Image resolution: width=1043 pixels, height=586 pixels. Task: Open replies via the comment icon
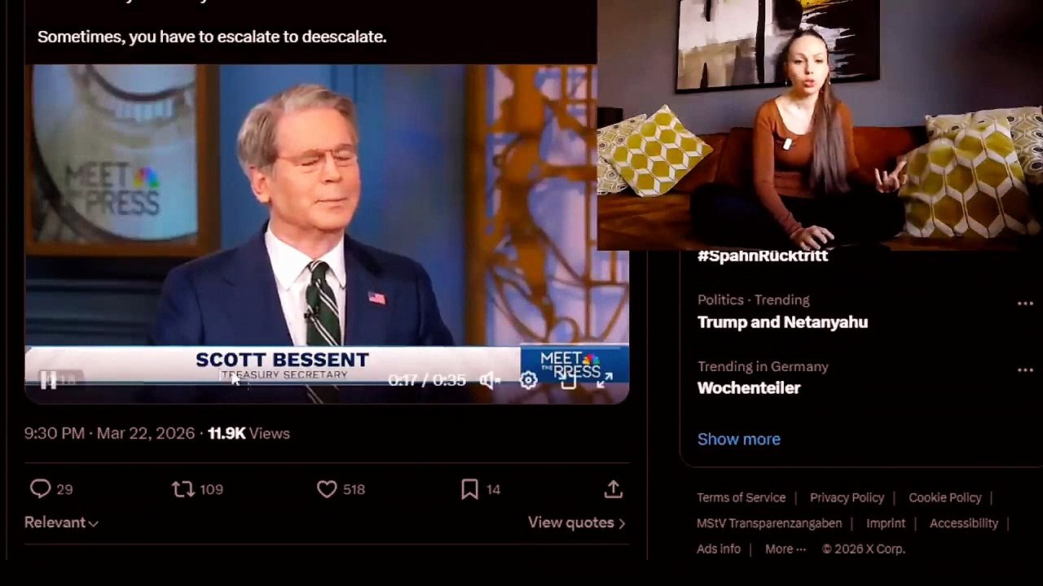pyautogui.click(x=40, y=488)
